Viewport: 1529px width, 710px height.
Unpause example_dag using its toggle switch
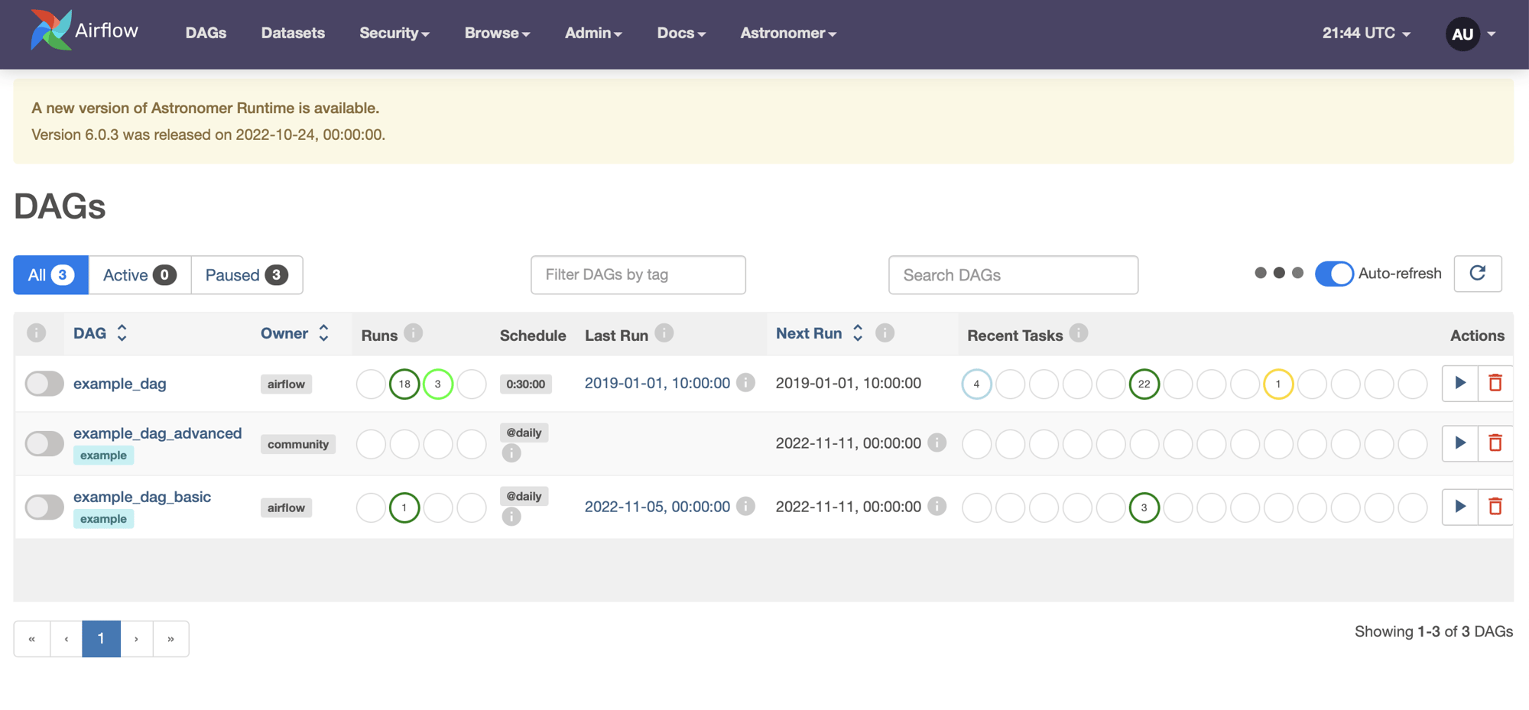tap(44, 383)
